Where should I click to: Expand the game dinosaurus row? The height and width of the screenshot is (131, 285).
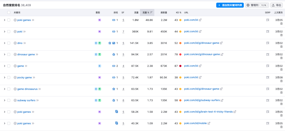pyautogui.click(x=4, y=89)
